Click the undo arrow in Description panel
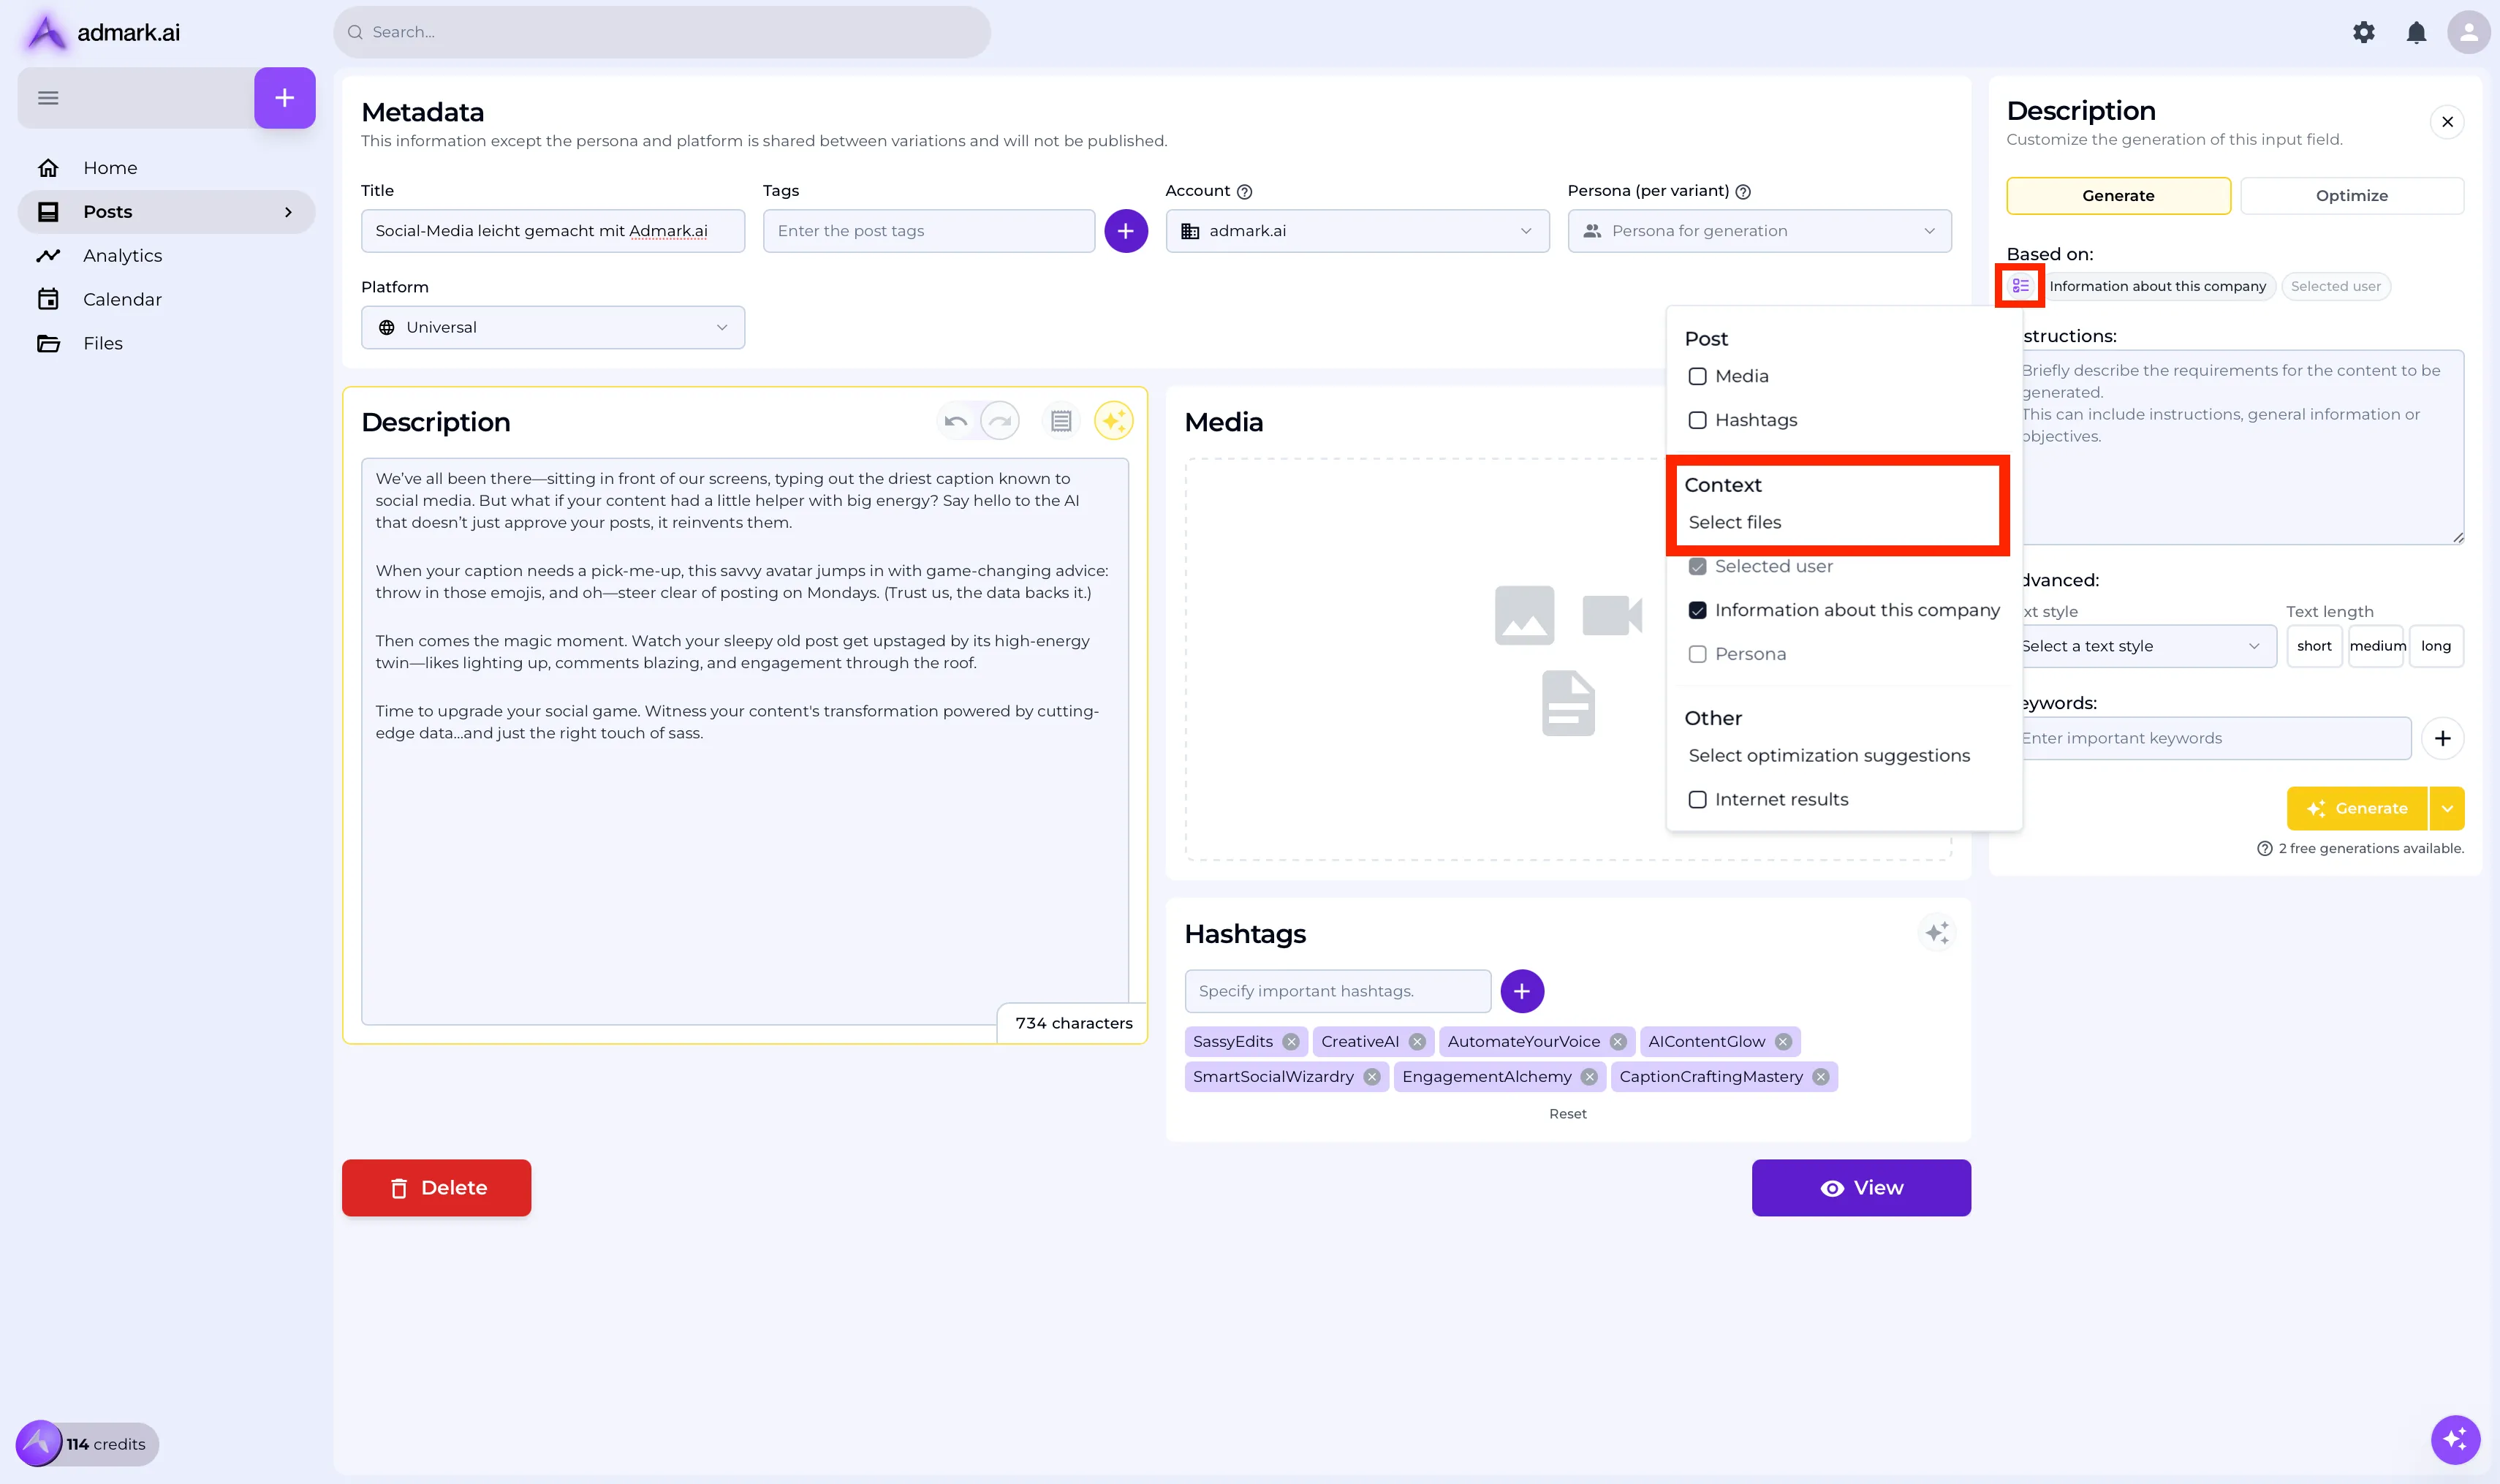 (955, 421)
